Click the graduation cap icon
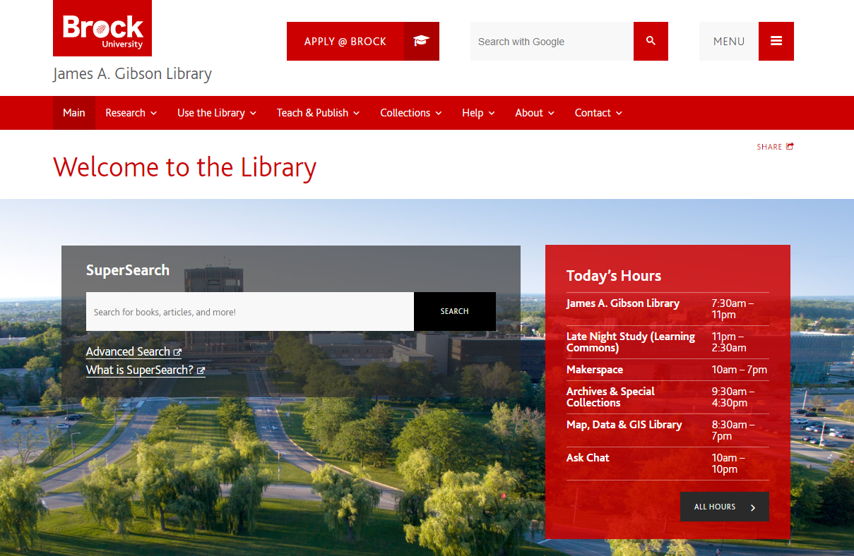The image size is (854, 556). pyautogui.click(x=422, y=41)
